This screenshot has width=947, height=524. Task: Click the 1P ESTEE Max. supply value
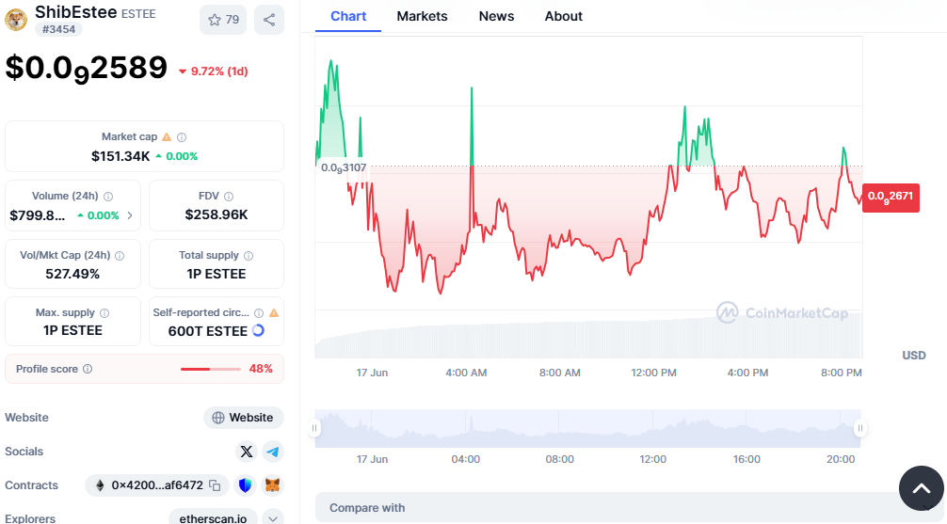click(72, 331)
